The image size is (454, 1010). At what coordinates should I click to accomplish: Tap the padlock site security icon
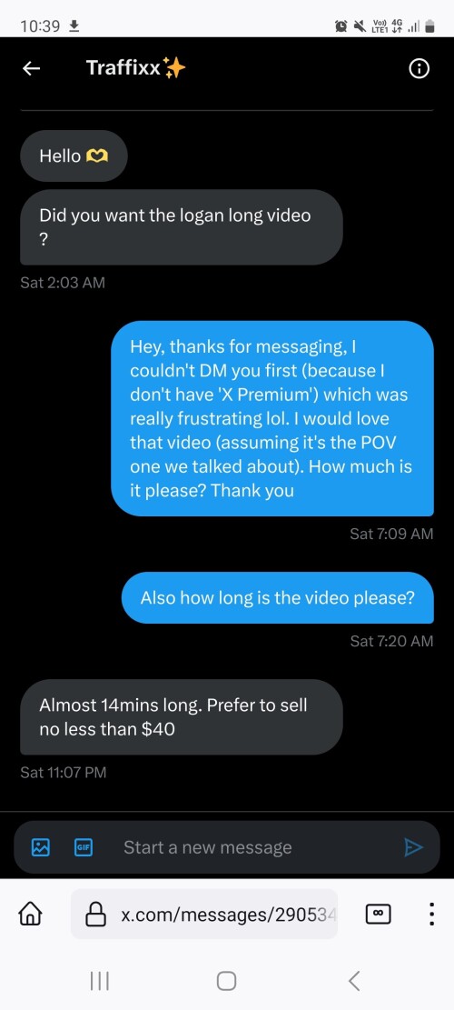pyautogui.click(x=96, y=914)
